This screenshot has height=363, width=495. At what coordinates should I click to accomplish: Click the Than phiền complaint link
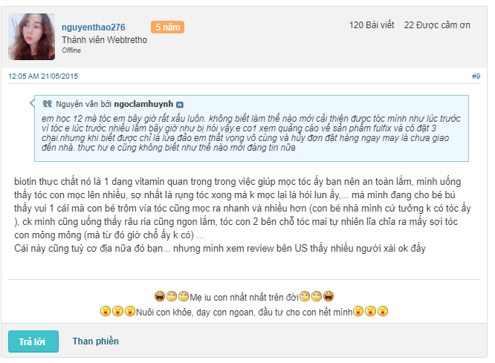click(x=96, y=341)
